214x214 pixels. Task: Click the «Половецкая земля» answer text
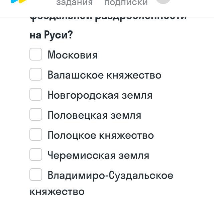tap(94, 115)
